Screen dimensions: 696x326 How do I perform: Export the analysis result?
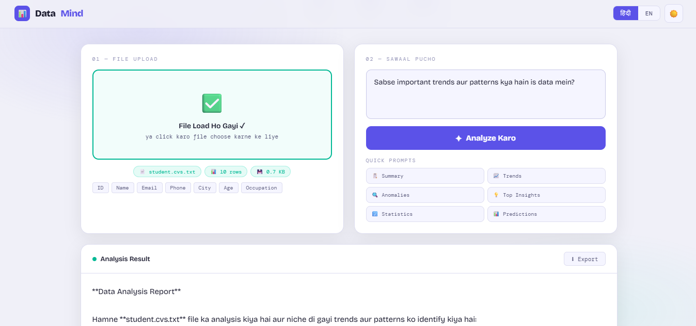coord(584,259)
